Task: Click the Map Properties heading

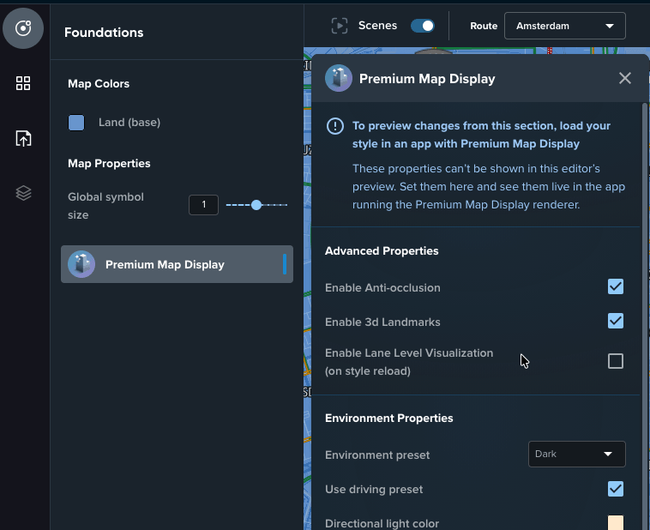Action: 109,164
